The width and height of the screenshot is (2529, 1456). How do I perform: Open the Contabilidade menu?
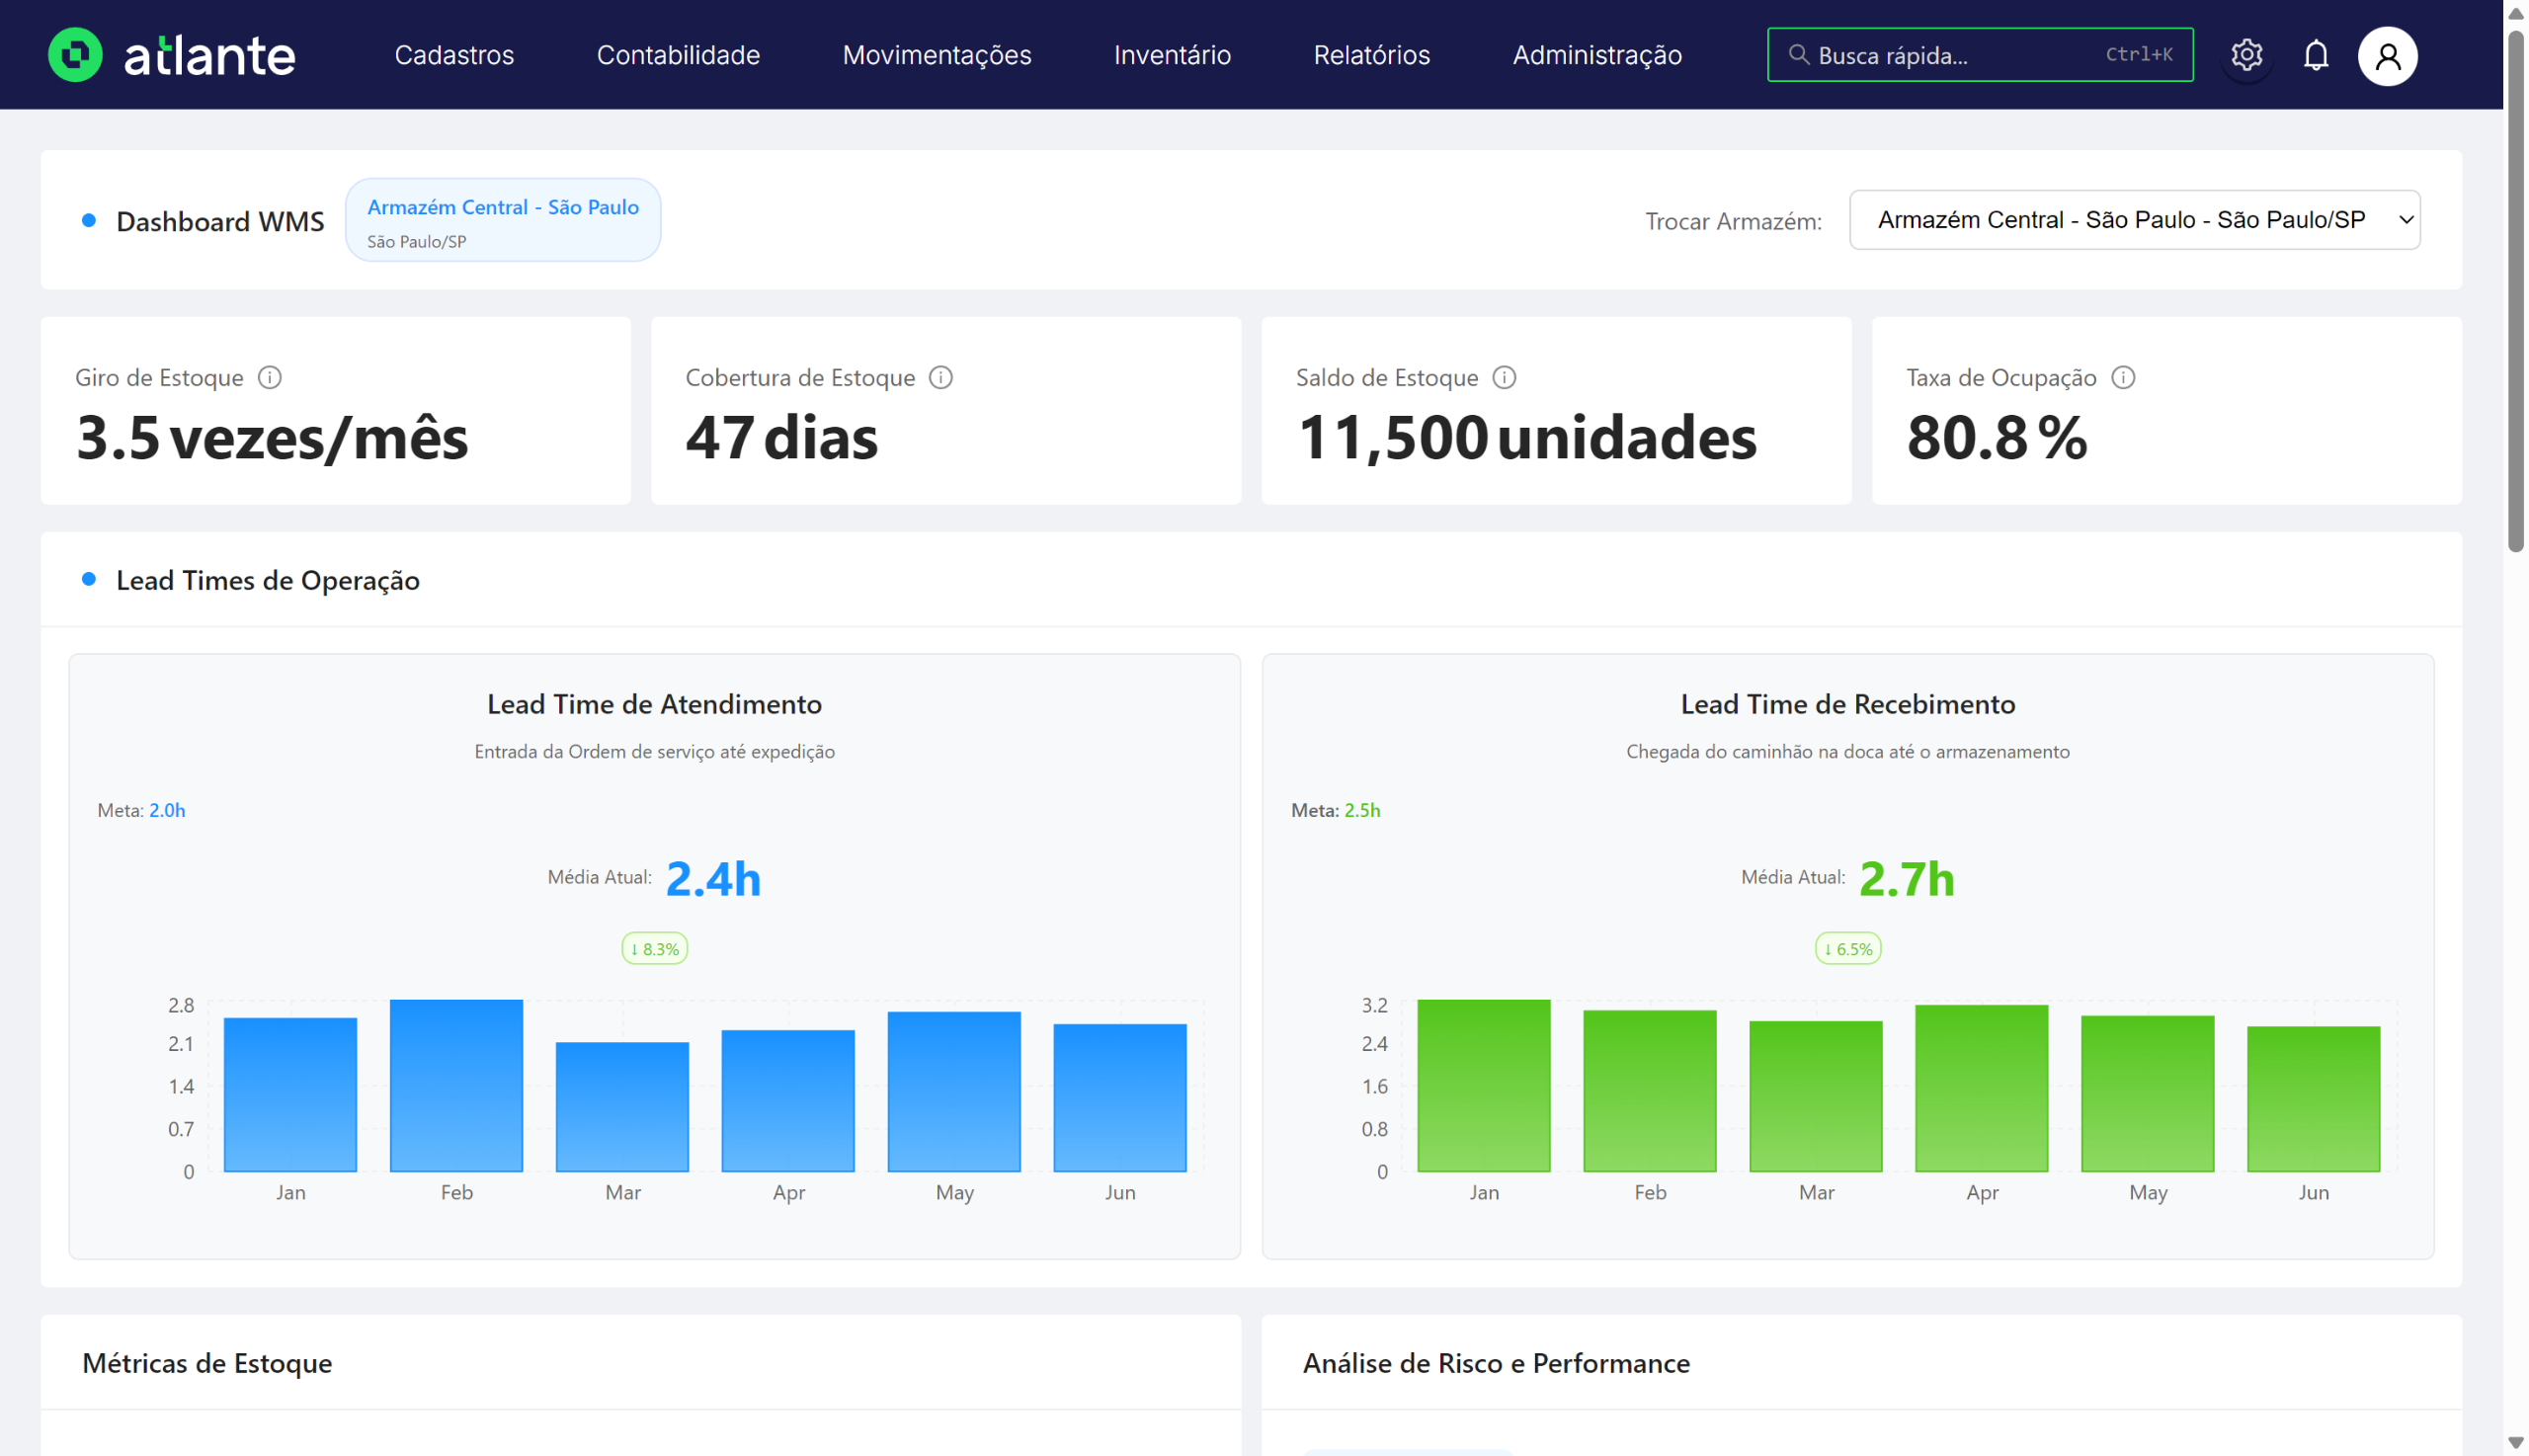[678, 55]
